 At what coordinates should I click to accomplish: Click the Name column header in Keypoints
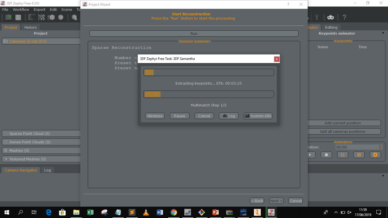(x=323, y=47)
